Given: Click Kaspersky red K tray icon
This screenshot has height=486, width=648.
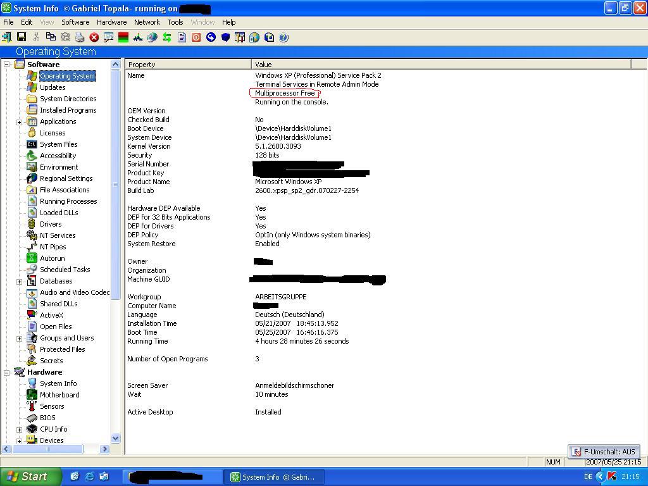Looking at the screenshot, I should pyautogui.click(x=612, y=477).
